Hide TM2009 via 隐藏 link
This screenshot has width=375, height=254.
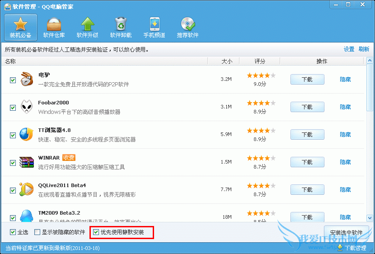pos(345,217)
